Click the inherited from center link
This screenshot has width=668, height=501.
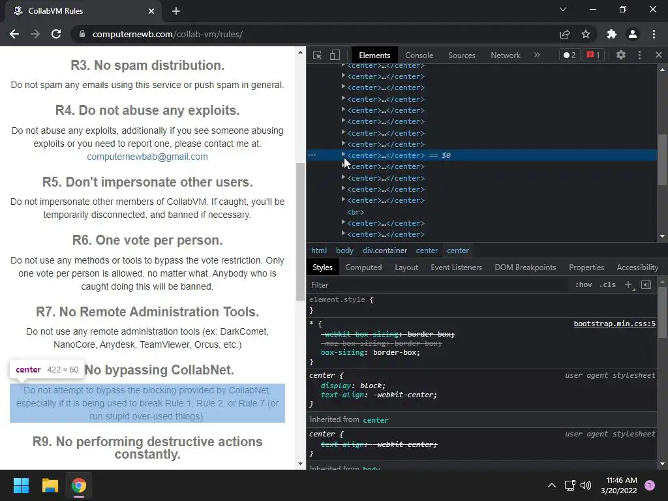[375, 420]
